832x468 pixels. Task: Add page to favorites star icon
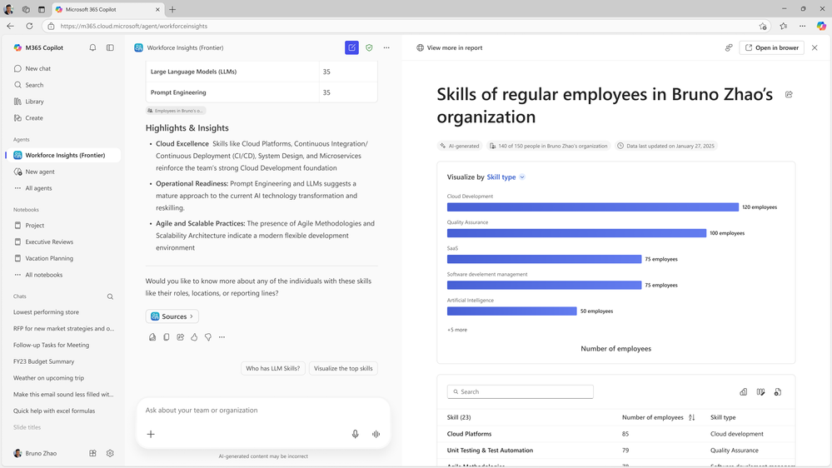(763, 26)
